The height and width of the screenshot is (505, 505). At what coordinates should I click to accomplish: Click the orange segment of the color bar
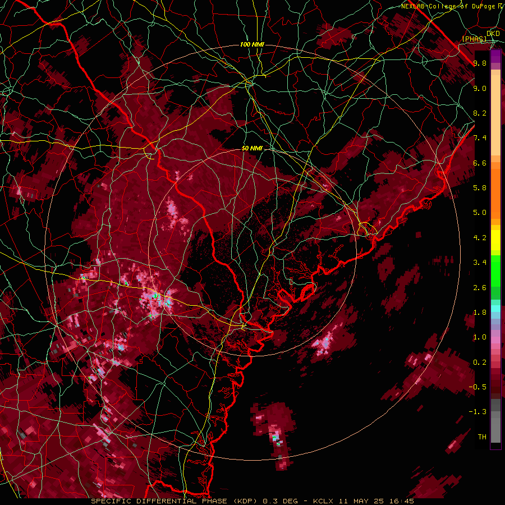(495, 193)
